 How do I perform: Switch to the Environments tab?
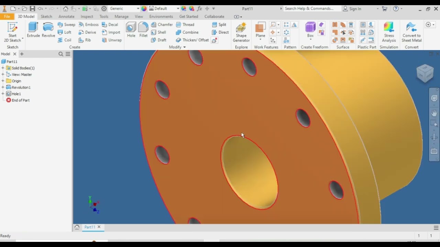(161, 16)
